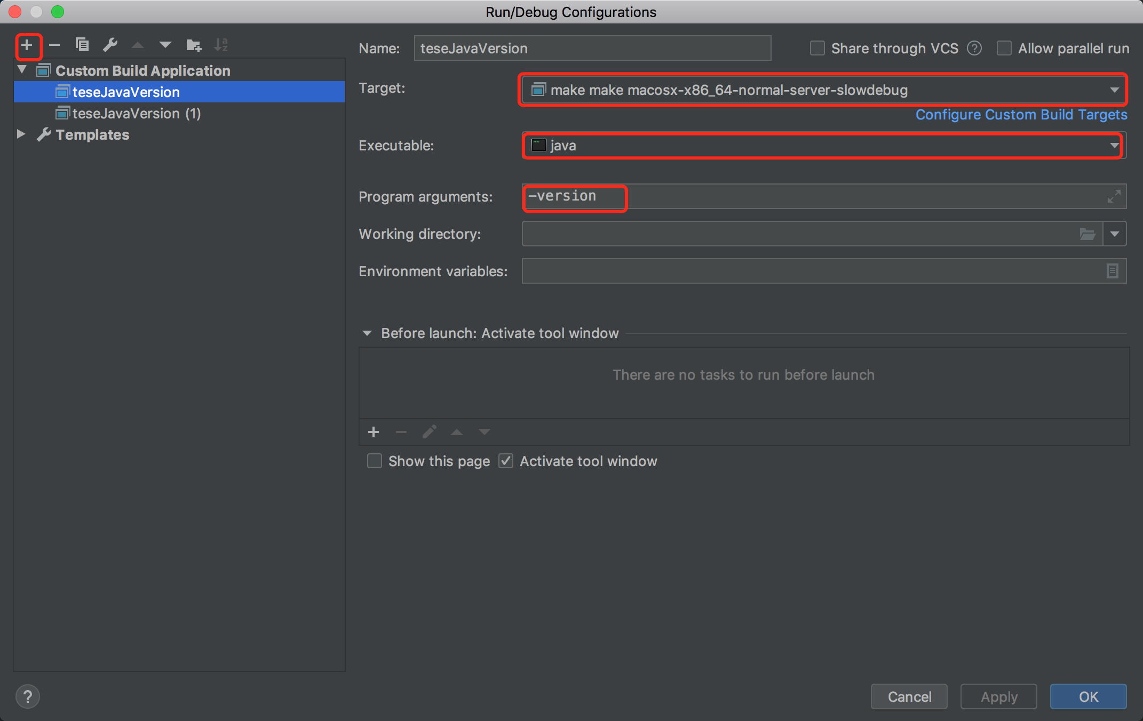
Task: Click create new folder icon
Action: pyautogui.click(x=193, y=45)
